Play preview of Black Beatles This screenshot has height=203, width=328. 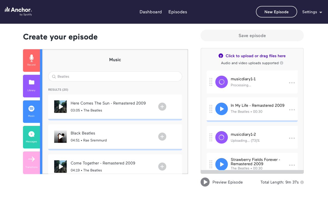click(x=60, y=137)
